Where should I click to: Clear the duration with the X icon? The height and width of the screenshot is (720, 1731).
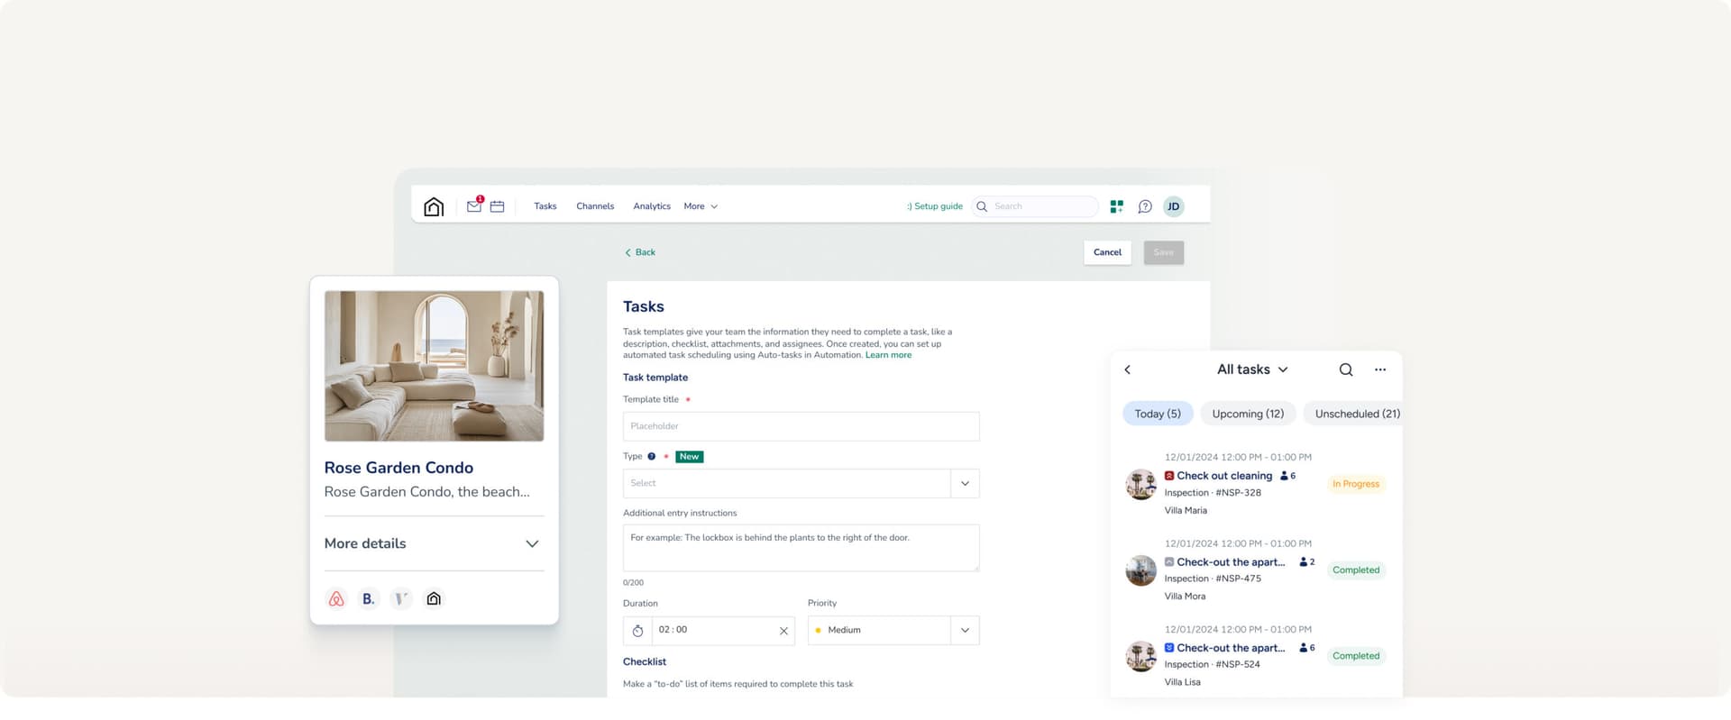pyautogui.click(x=783, y=631)
